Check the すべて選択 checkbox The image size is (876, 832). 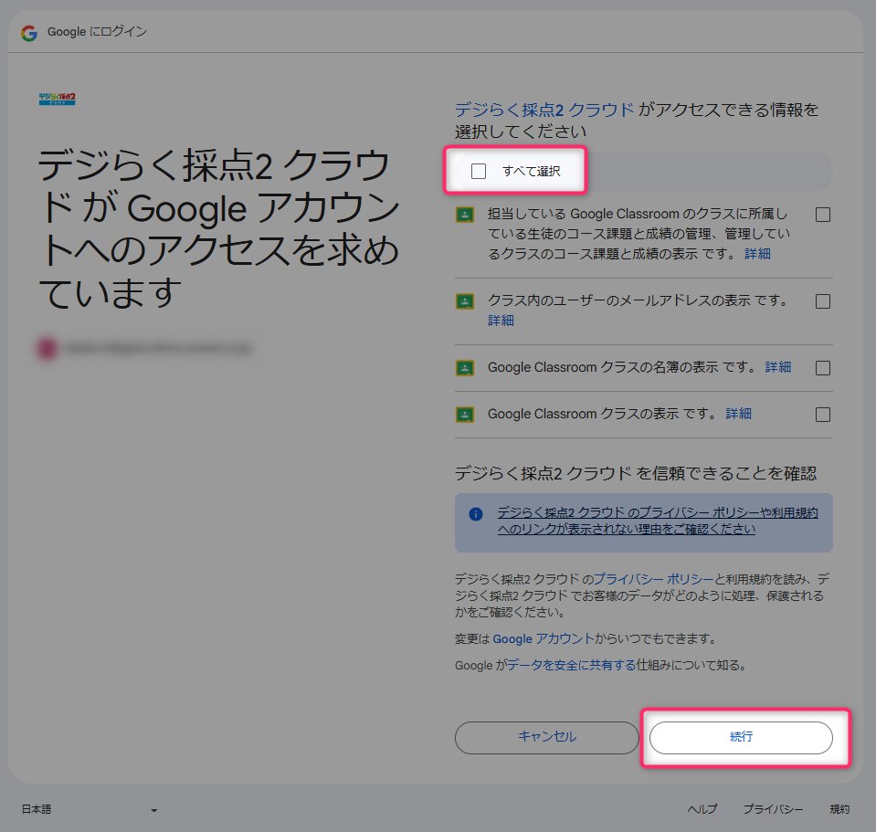tap(479, 171)
